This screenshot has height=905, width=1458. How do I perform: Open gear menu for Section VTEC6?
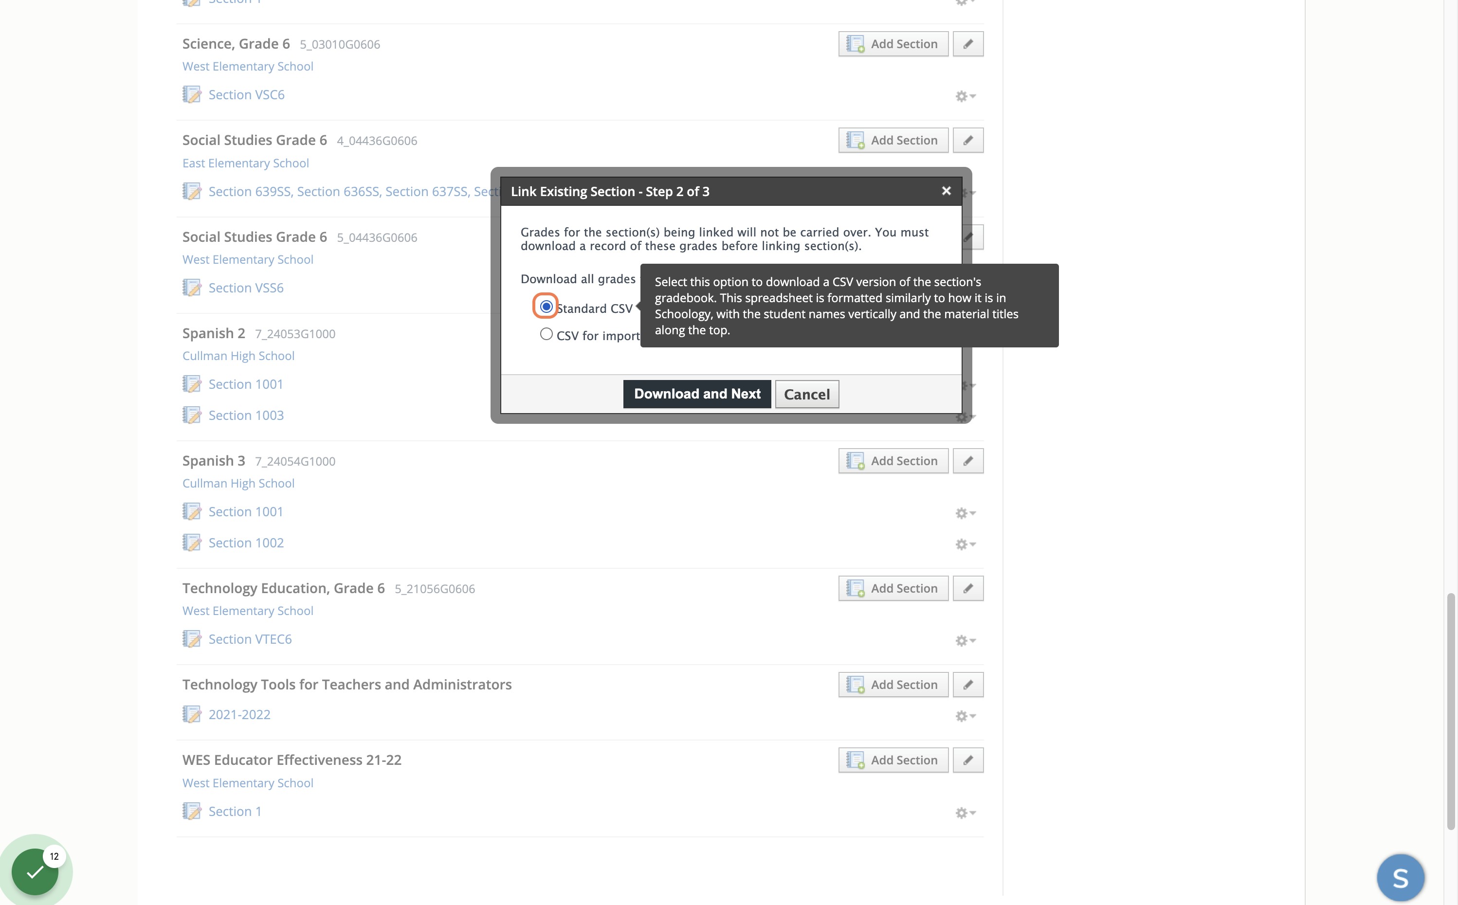pos(966,641)
